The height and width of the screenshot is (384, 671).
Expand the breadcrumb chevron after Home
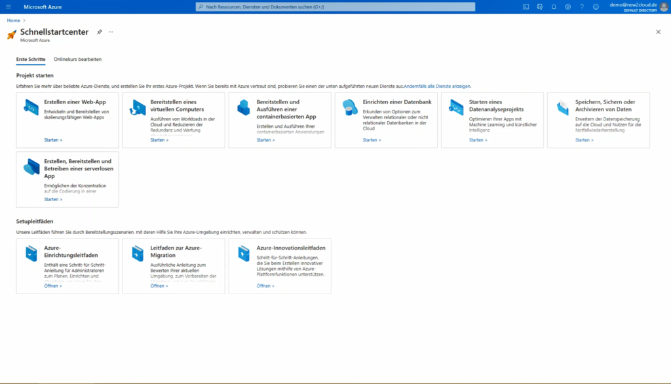coord(24,20)
